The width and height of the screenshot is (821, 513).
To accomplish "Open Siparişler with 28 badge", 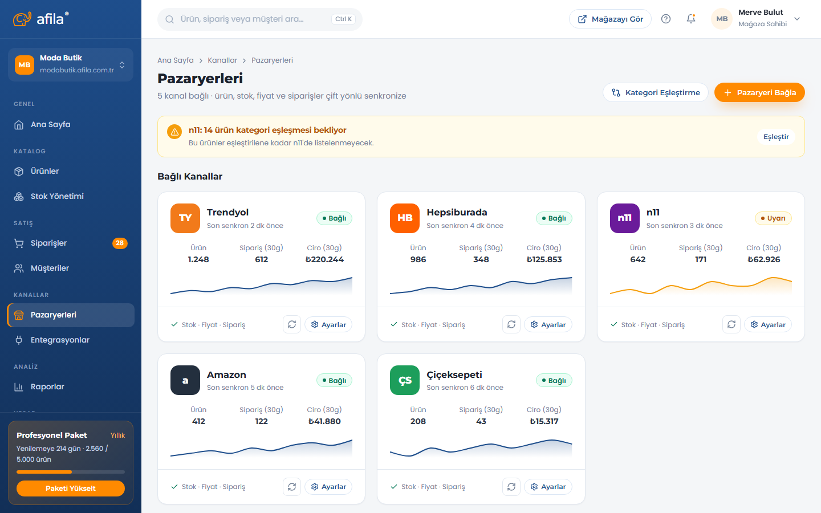I will pyautogui.click(x=71, y=243).
